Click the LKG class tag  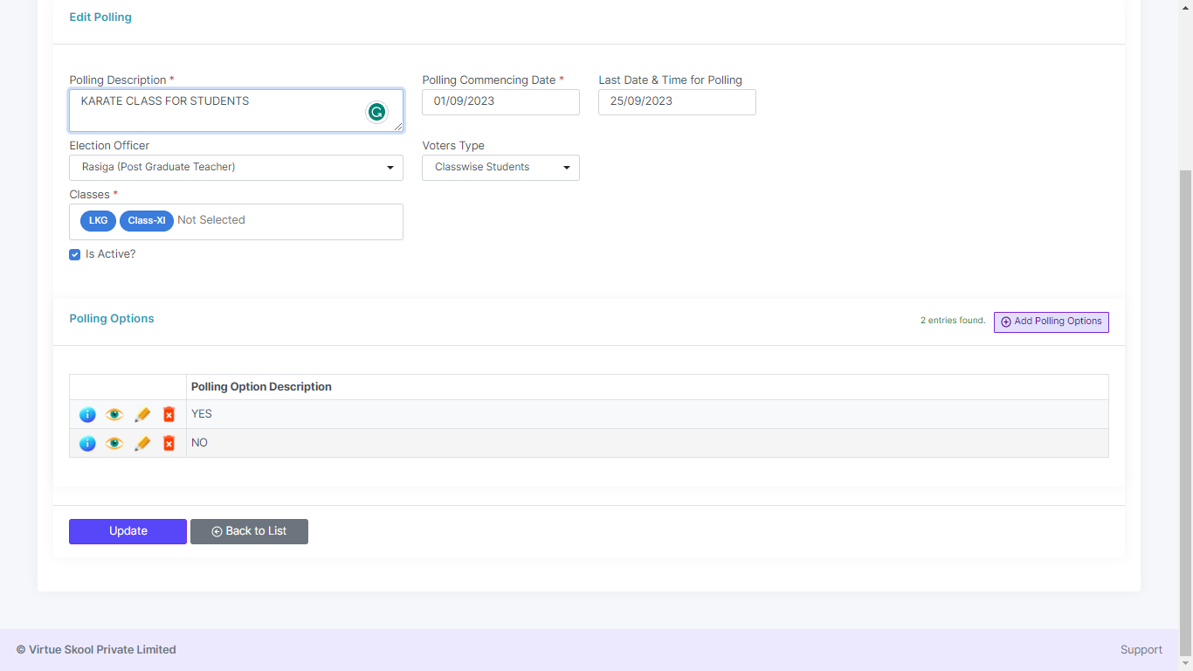pos(98,221)
